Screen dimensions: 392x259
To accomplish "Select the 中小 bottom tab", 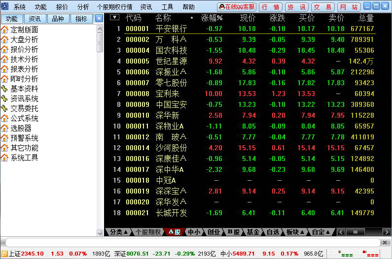I will 194,232.
